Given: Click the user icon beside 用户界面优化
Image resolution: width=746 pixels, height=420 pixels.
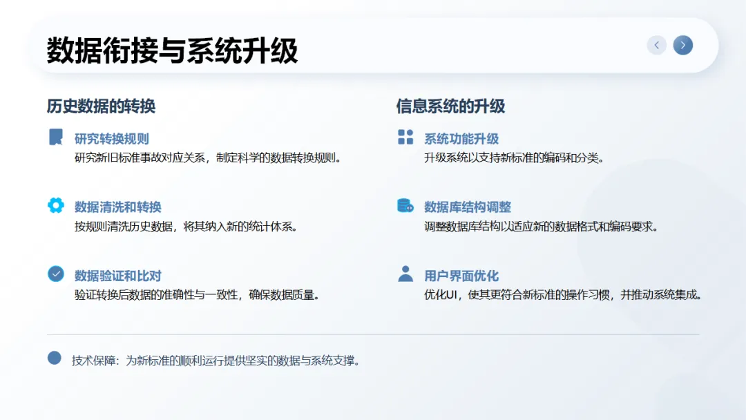Looking at the screenshot, I should pyautogui.click(x=405, y=274).
